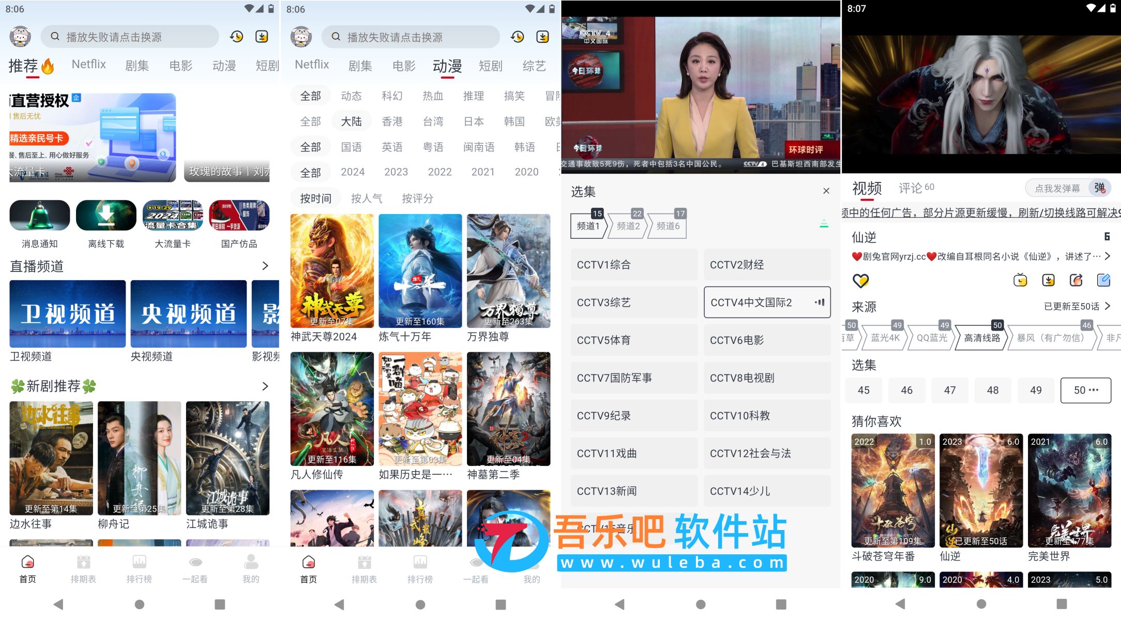
Task: Open the 凡人修仙传 poster
Action: point(332,409)
